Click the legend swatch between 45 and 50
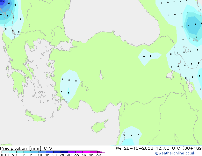This screenshot has width=202, height=156. tap(94, 152)
